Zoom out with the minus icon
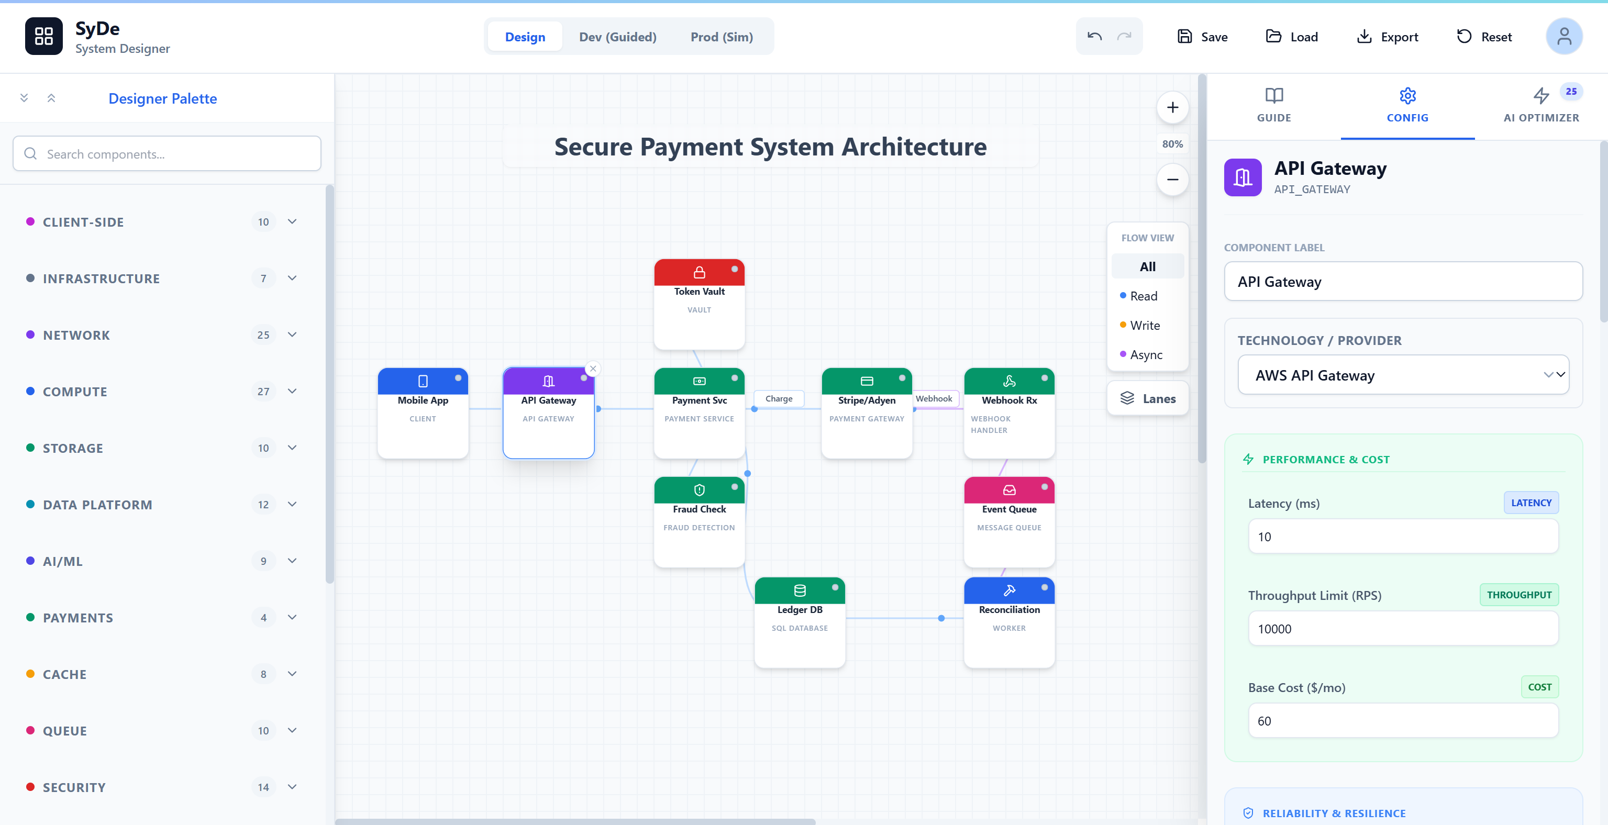The width and height of the screenshot is (1608, 825). tap(1173, 180)
